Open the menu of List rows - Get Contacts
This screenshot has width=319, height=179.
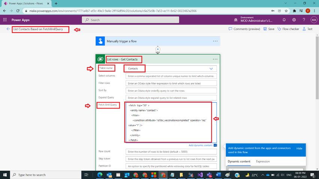click(x=215, y=59)
